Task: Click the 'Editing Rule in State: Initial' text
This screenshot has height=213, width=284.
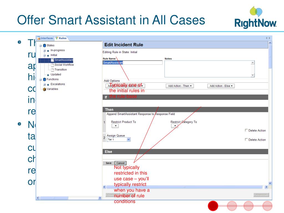Action: (120, 52)
